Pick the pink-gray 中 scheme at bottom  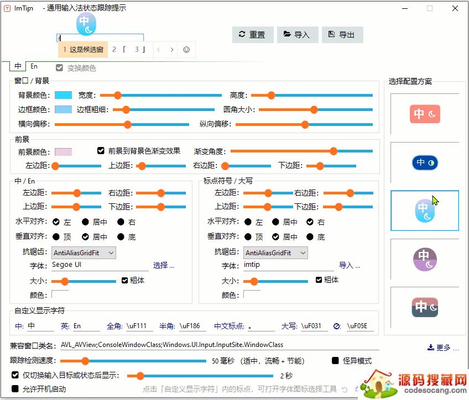click(x=424, y=307)
